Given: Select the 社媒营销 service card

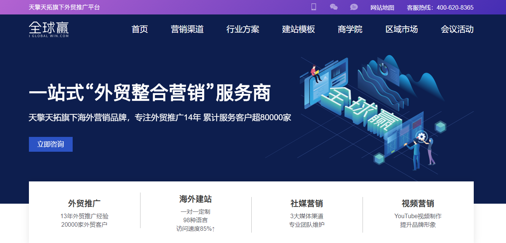Looking at the screenshot, I should [307, 203].
